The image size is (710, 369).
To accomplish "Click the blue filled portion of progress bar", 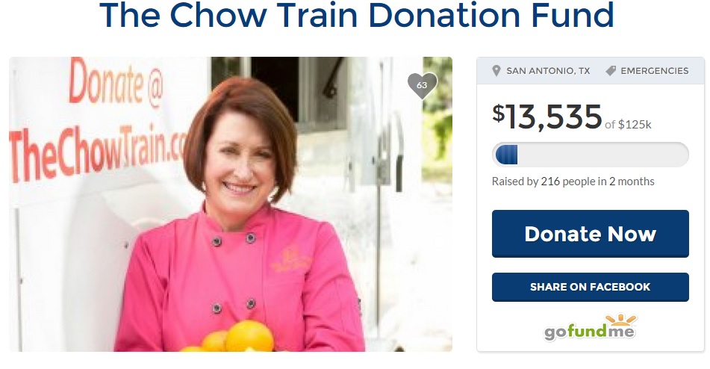I will [507, 155].
